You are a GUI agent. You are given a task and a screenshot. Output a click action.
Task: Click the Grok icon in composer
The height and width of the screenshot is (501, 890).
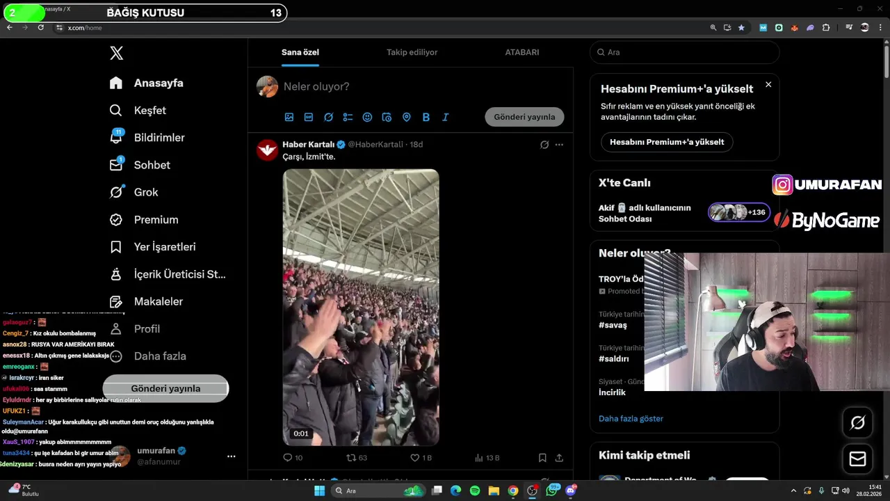tap(328, 117)
